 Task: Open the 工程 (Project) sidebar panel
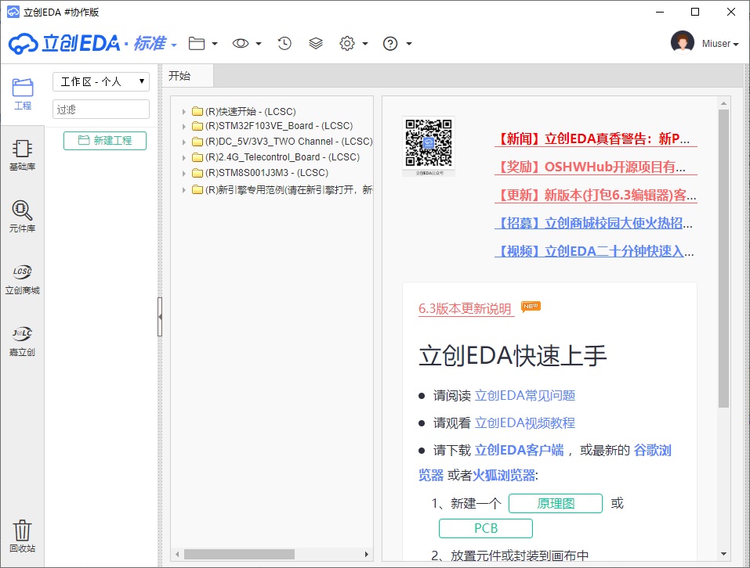coord(22,94)
